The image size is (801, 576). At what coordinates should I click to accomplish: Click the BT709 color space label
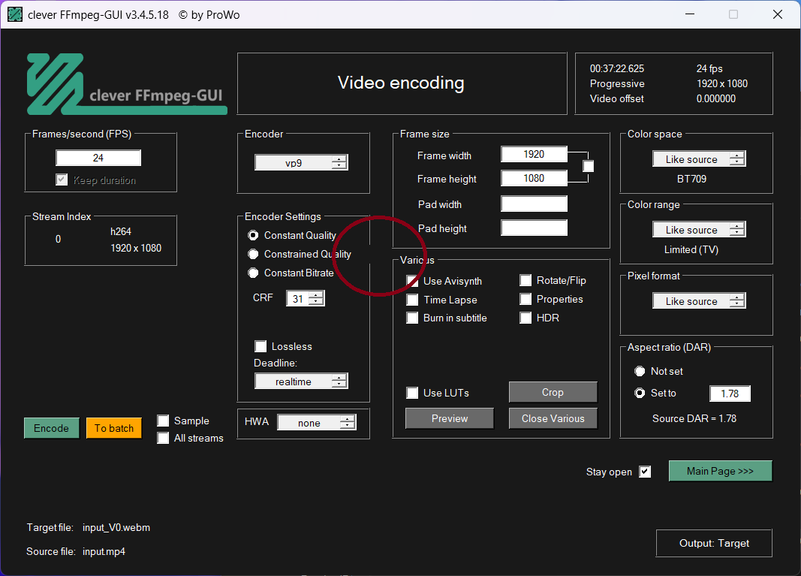point(691,179)
